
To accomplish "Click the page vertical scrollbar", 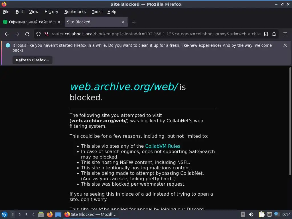I will (x=290, y=121).
